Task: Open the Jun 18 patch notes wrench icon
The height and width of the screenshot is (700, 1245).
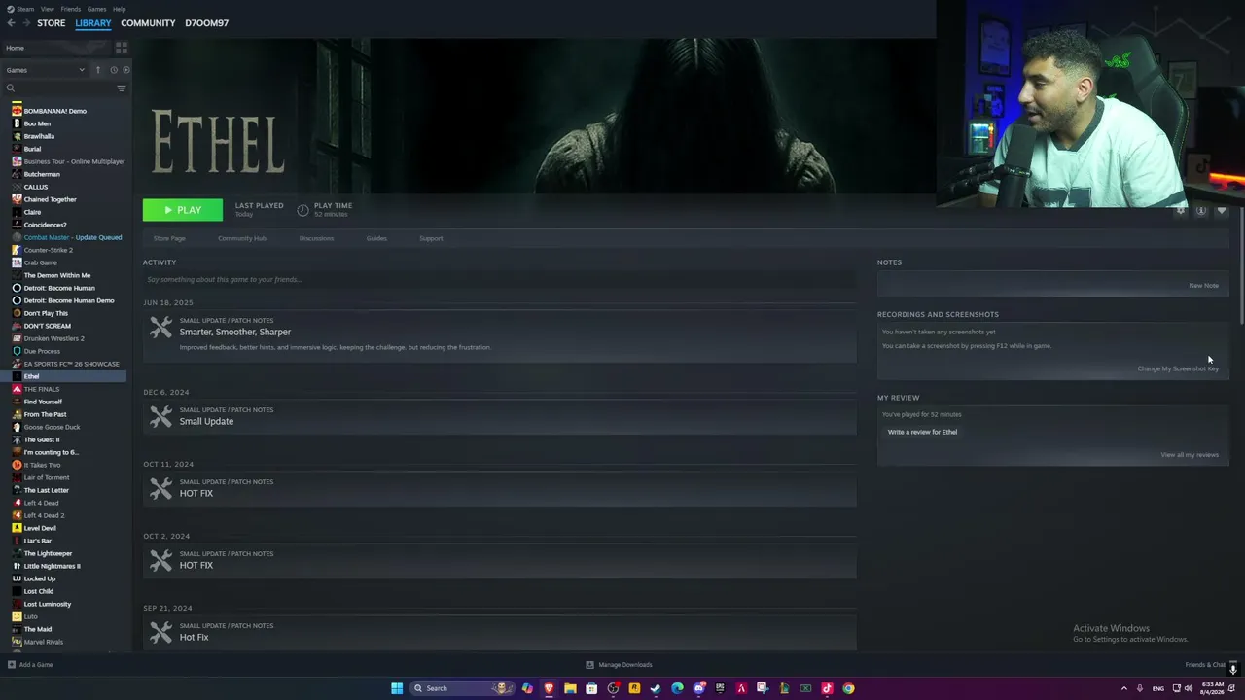Action: pyautogui.click(x=160, y=328)
